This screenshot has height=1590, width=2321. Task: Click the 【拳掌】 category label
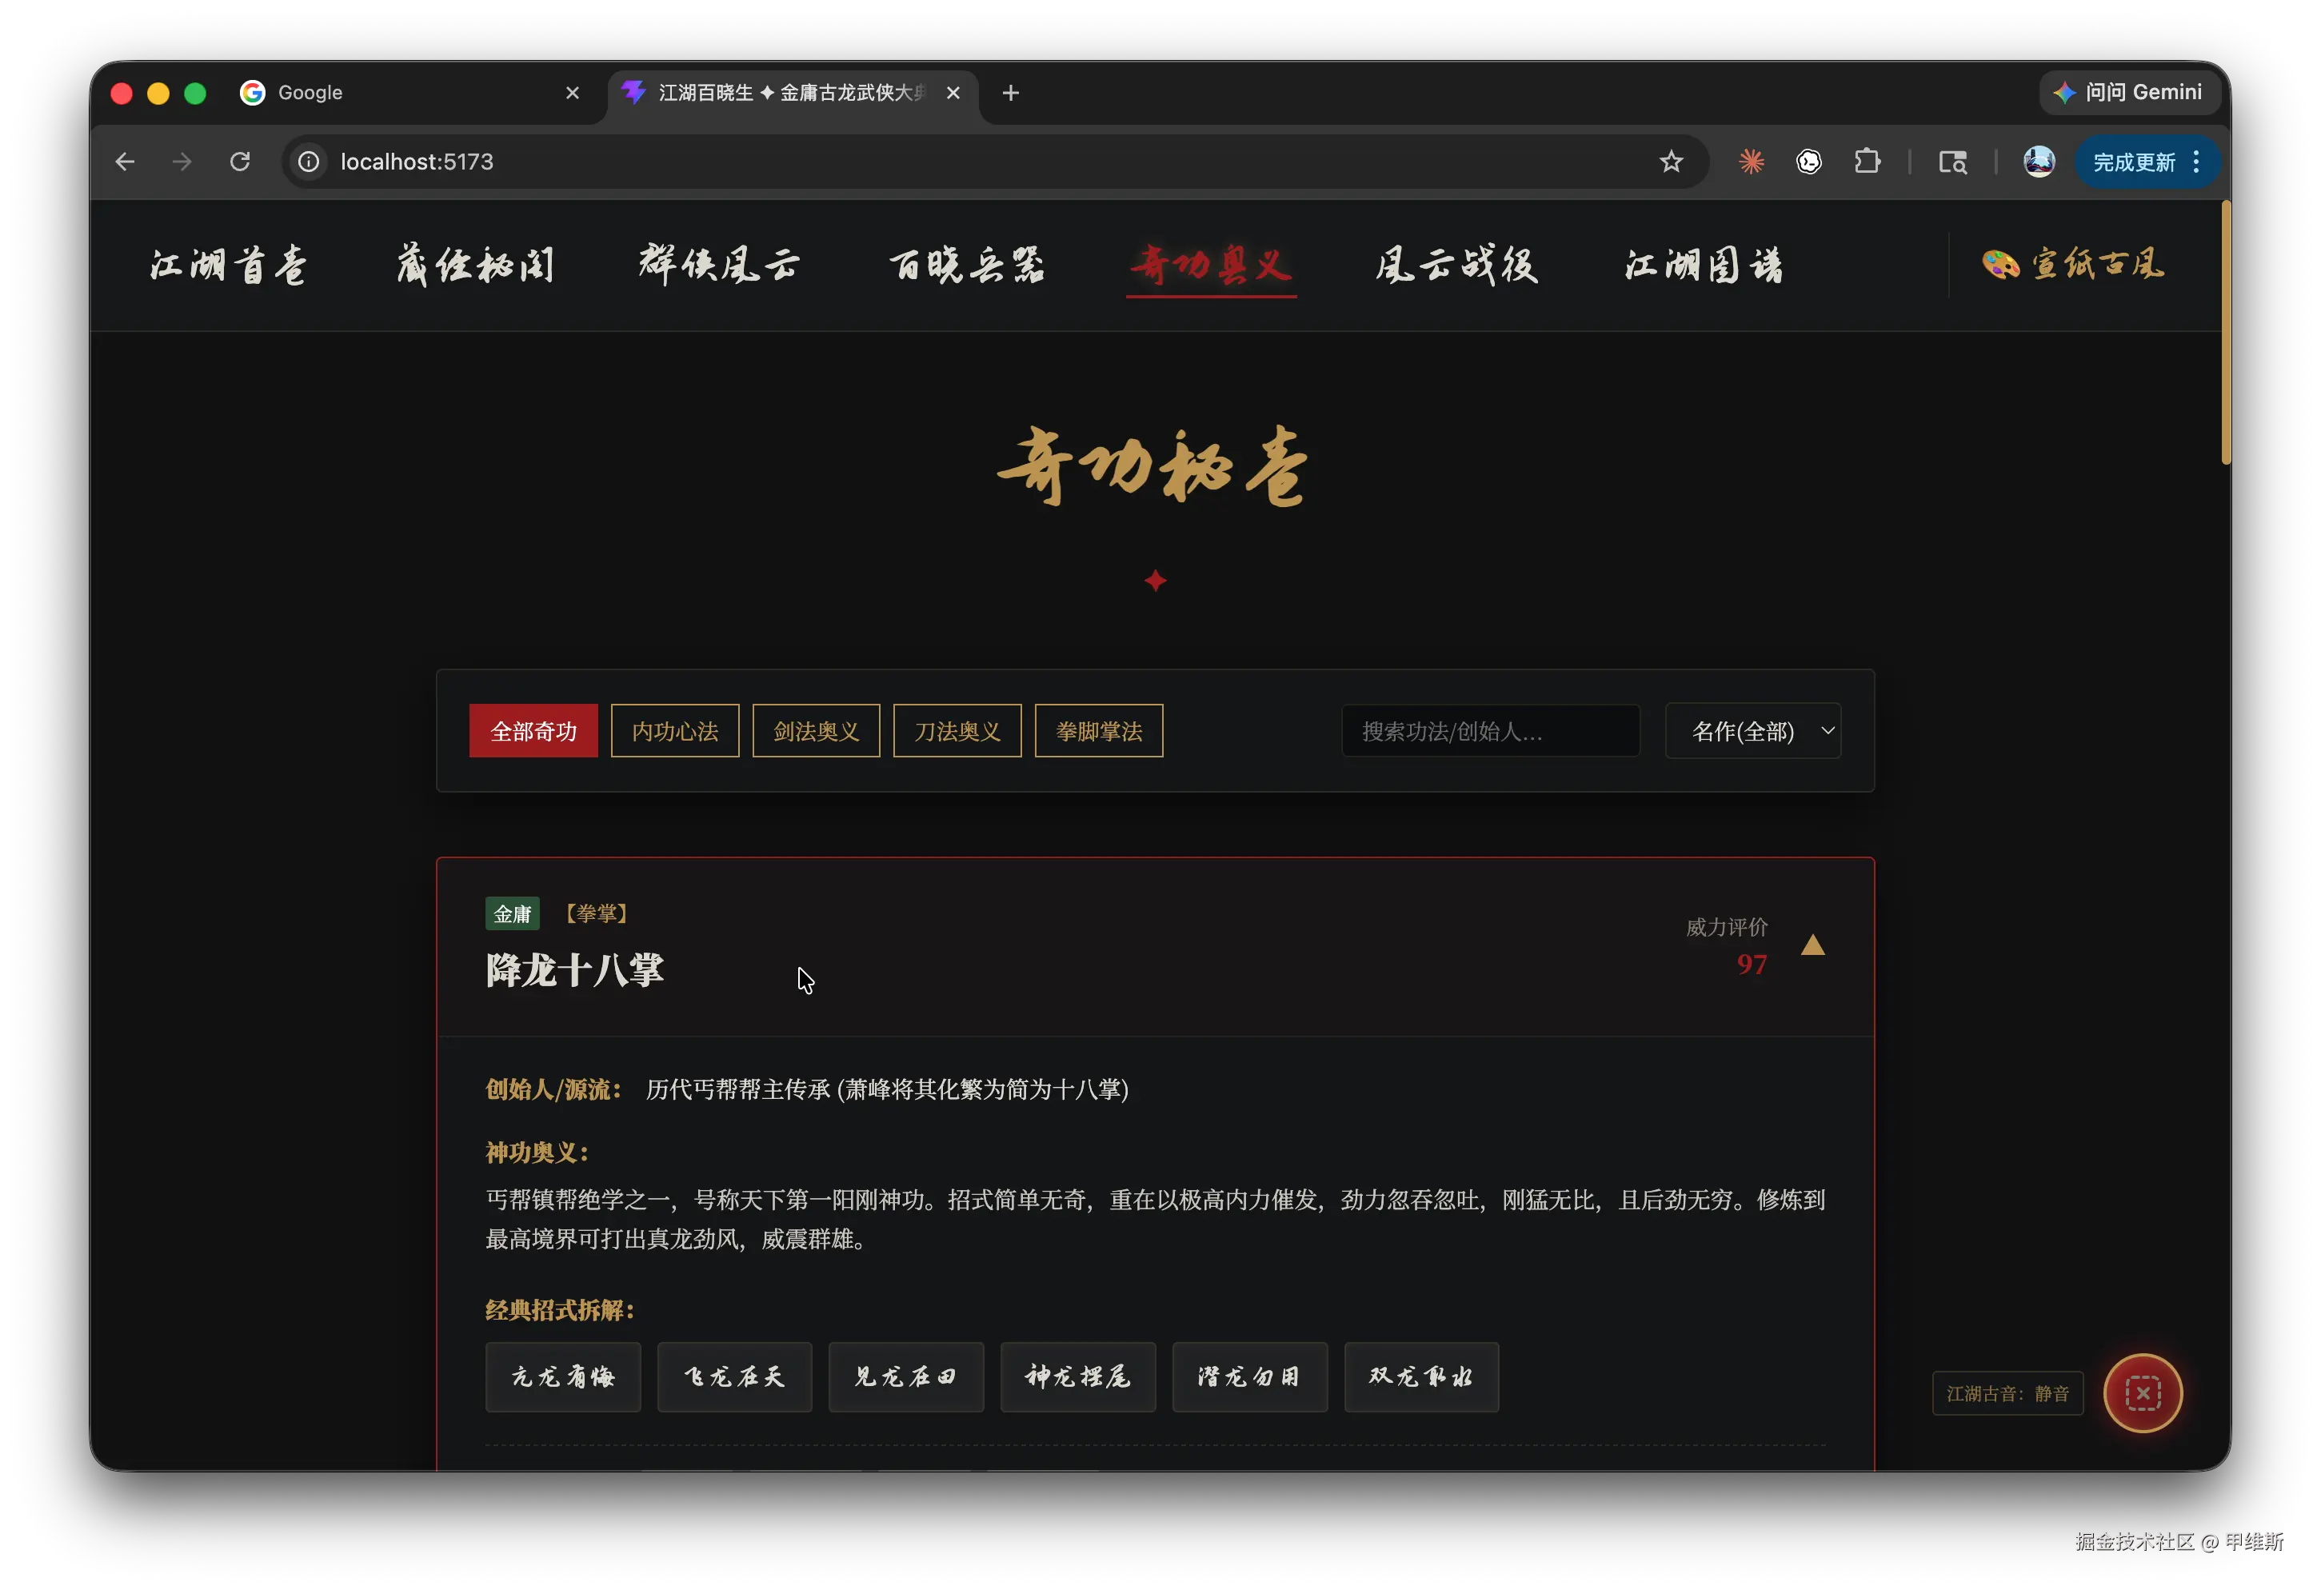[x=596, y=914]
